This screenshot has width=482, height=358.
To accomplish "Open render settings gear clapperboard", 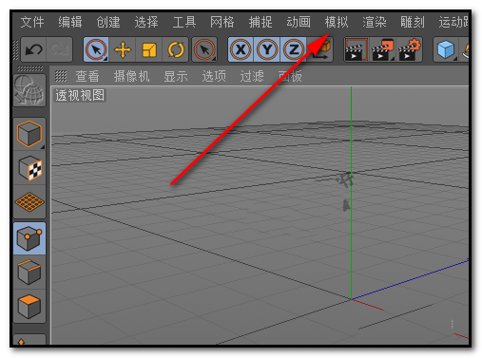I will 409,49.
